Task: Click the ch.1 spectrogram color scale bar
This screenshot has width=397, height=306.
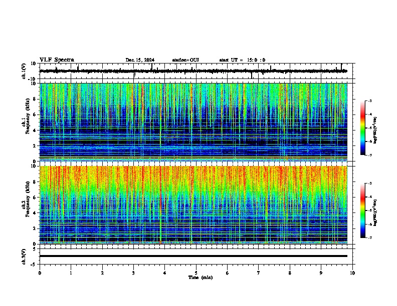Action: click(x=363, y=128)
